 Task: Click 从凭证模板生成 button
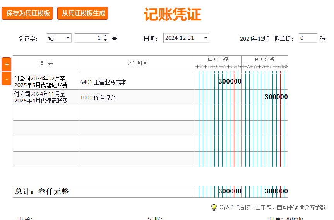[x=83, y=13]
